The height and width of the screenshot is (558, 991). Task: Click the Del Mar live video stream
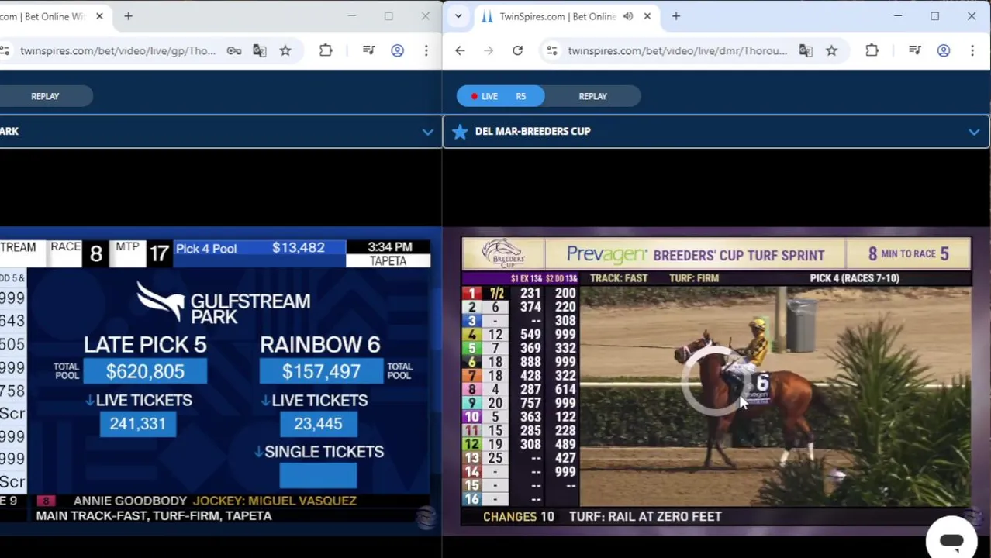[x=716, y=381]
